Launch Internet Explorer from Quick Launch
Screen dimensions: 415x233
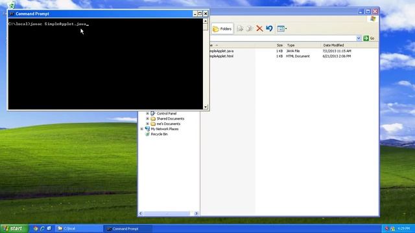[42, 228]
